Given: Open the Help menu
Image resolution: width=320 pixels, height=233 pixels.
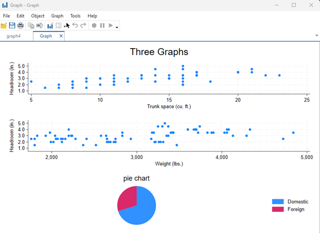Looking at the screenshot, I should (x=92, y=16).
